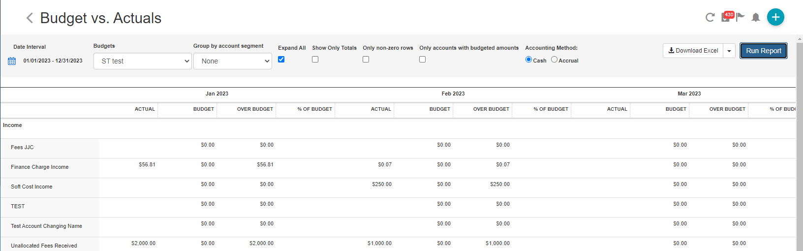Click OVER BUDGET header under Feb 2023
Image resolution: width=803 pixels, height=251 pixels.
491,109
